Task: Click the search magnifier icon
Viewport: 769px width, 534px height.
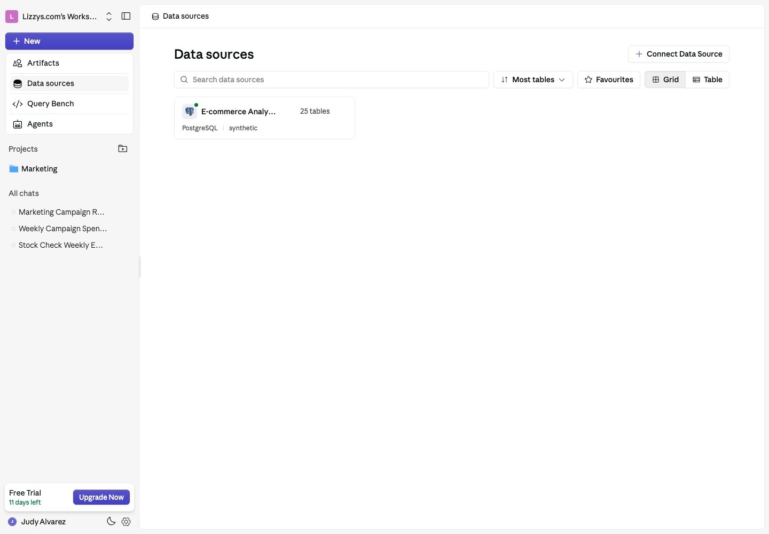Action: 184,80
